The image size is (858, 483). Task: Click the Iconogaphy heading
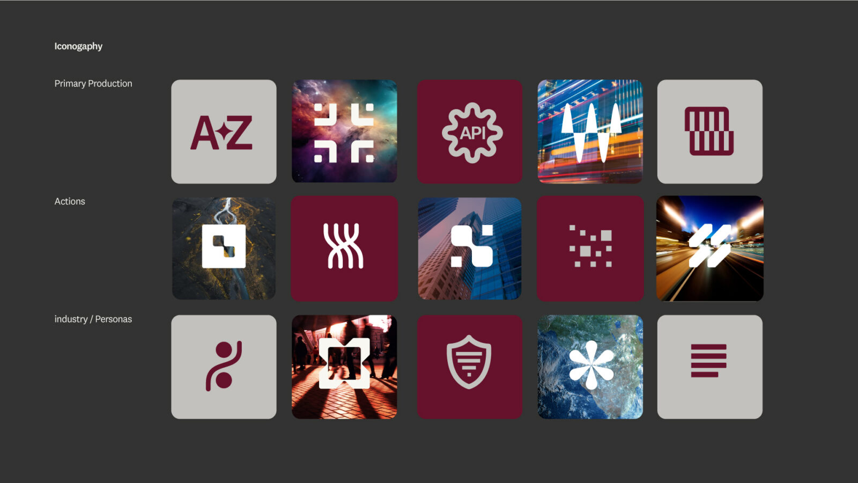click(78, 46)
